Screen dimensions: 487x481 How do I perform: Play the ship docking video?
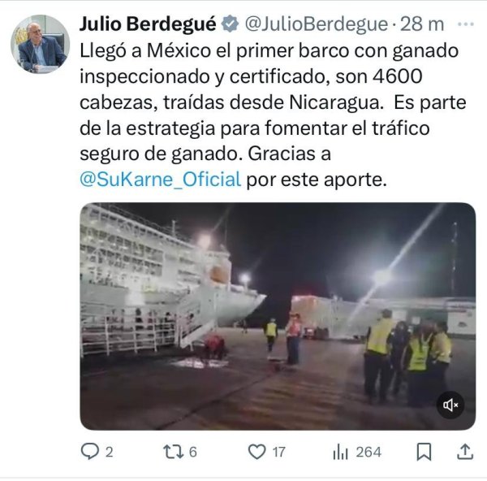coord(278,316)
